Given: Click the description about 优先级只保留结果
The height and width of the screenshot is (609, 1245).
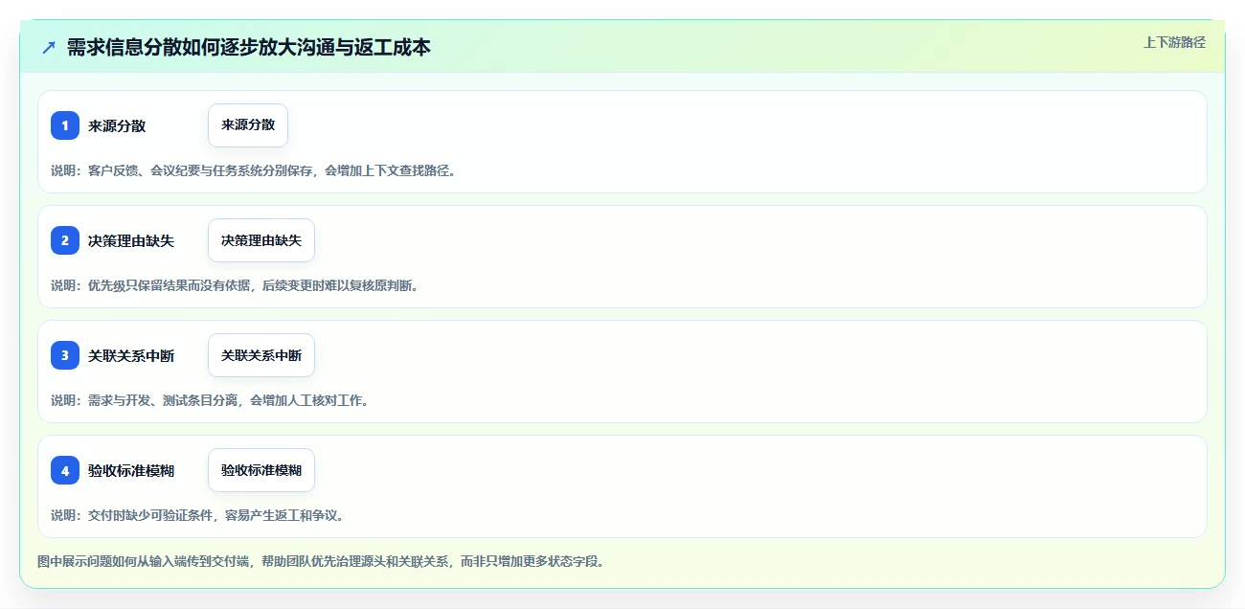Looking at the screenshot, I should pos(237,285).
